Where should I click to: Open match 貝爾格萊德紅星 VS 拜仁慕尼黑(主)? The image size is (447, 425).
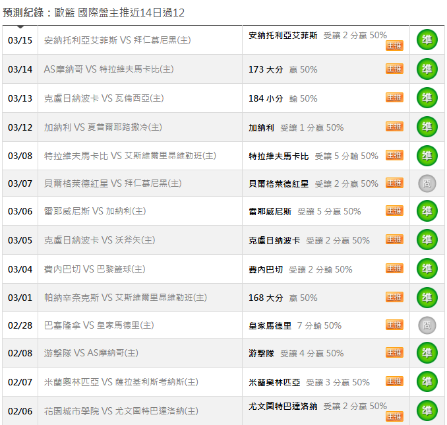click(113, 183)
